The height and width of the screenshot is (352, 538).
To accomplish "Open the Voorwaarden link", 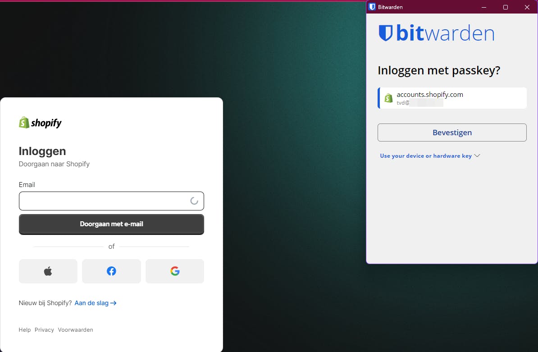I will coord(75,329).
